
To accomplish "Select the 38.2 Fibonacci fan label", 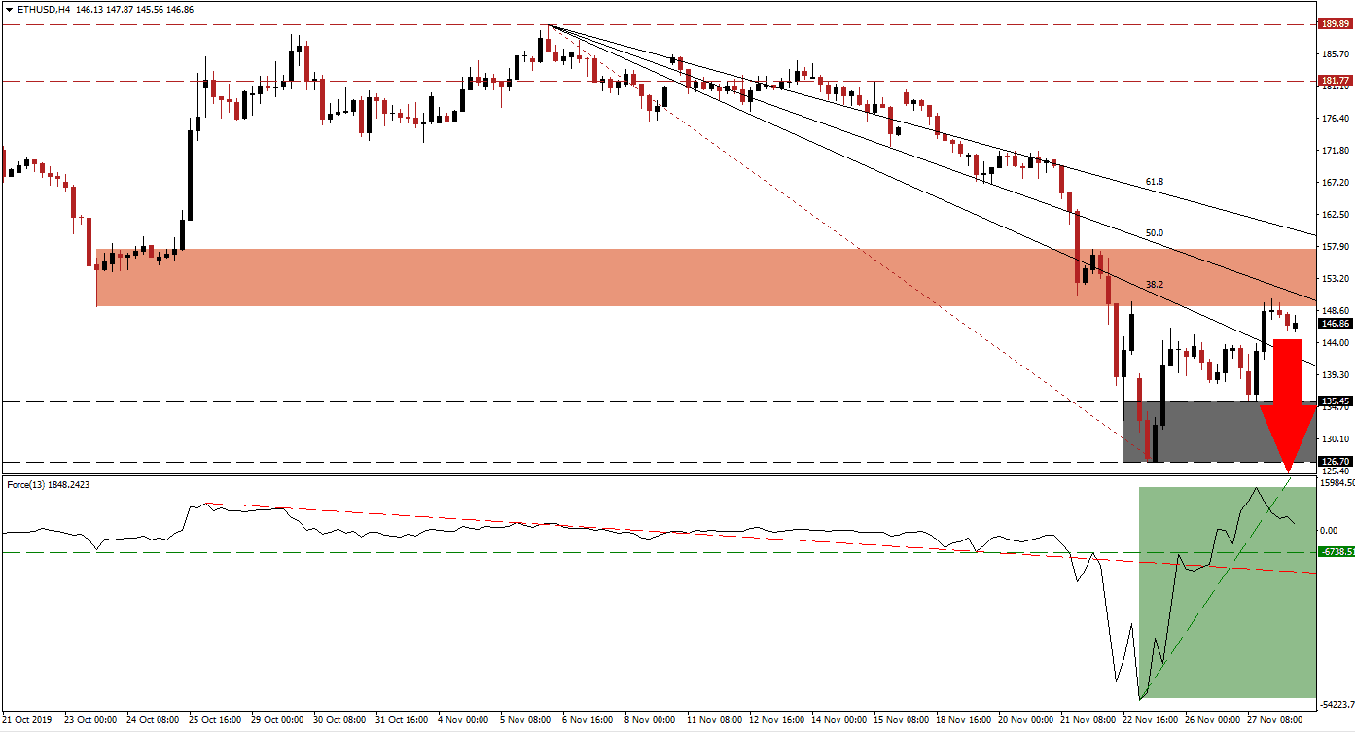I will (x=1154, y=285).
